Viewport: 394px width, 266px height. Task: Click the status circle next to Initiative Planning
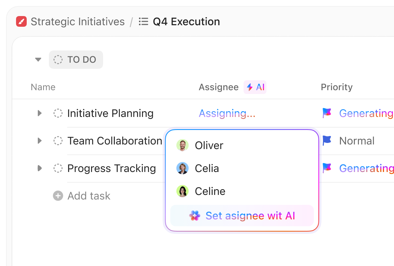(x=58, y=113)
